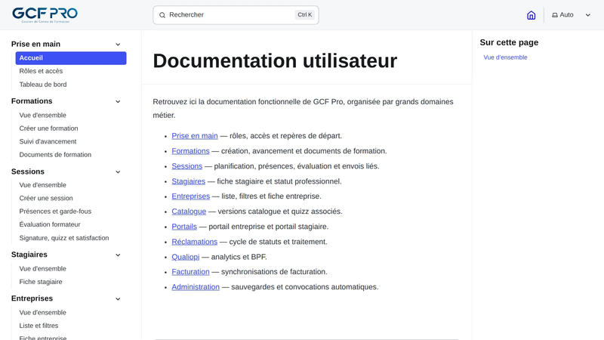Click the Documentation utilisateur heading

click(275, 61)
